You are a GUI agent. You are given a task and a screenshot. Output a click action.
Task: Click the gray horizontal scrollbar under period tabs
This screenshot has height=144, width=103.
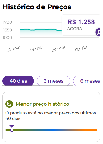38,86
